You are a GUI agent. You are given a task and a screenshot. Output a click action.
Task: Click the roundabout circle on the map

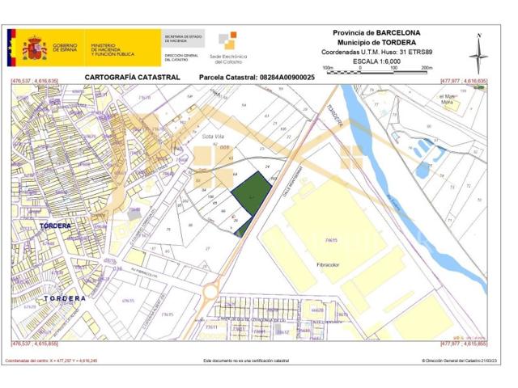[210, 292]
